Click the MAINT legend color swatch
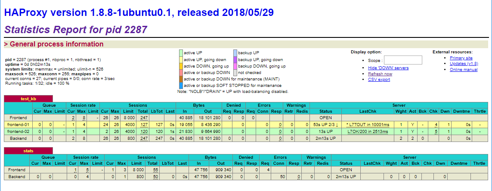The width and height of the screenshot is (492, 191). pyautogui.click(x=181, y=79)
